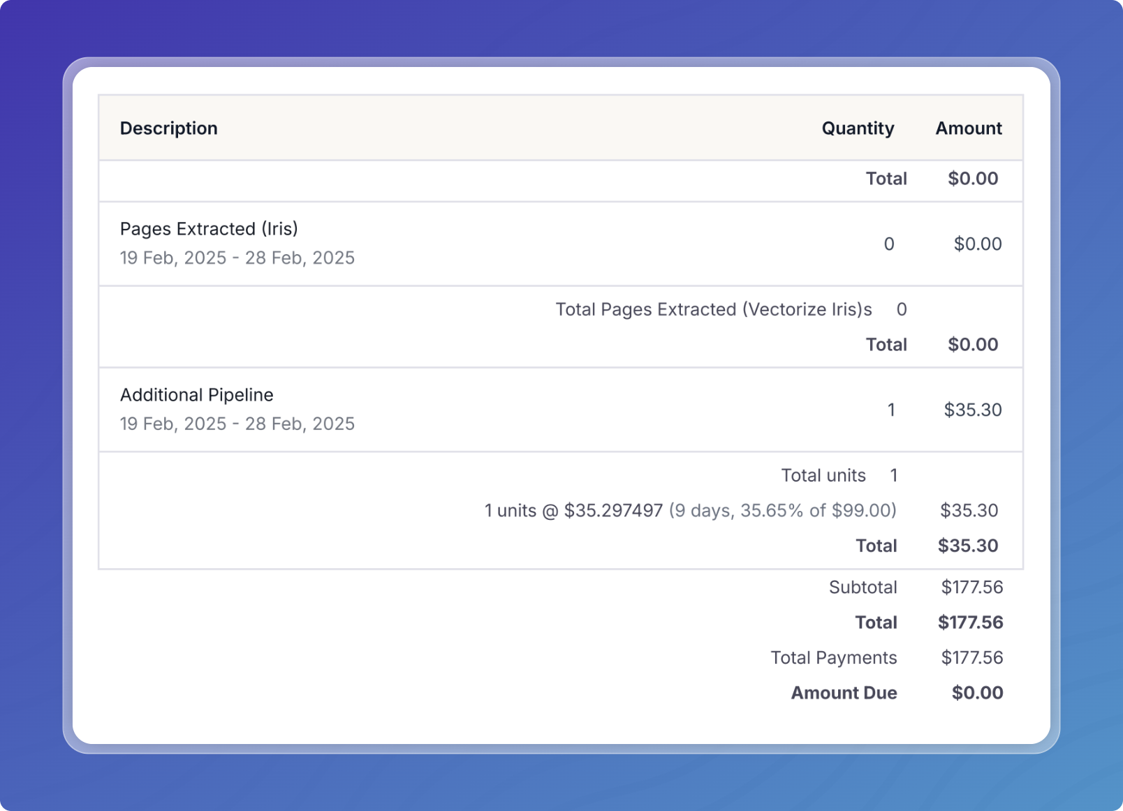Image resolution: width=1123 pixels, height=811 pixels.
Task: Click the bold Total $35.30 value
Action: 968,546
